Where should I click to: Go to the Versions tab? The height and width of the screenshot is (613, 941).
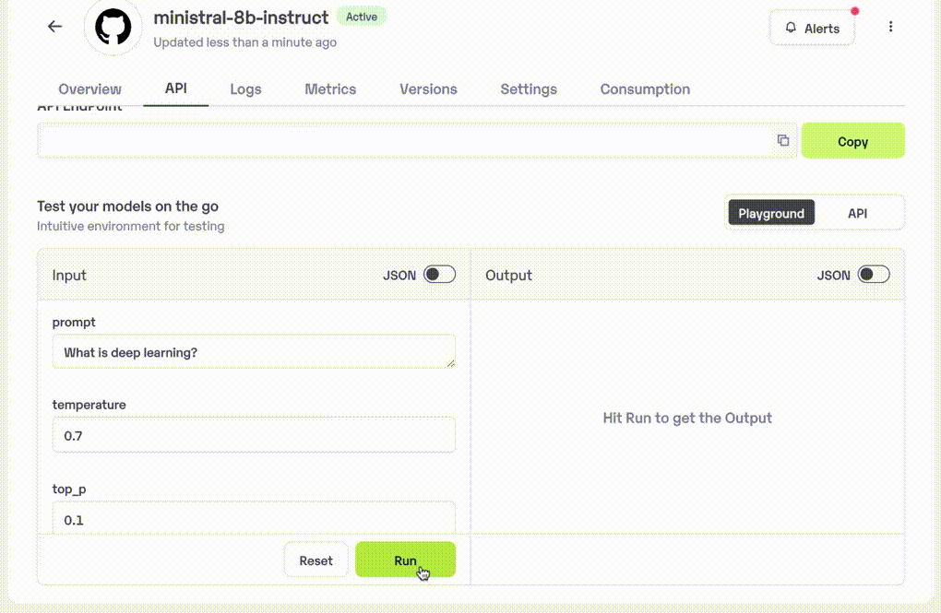428,88
